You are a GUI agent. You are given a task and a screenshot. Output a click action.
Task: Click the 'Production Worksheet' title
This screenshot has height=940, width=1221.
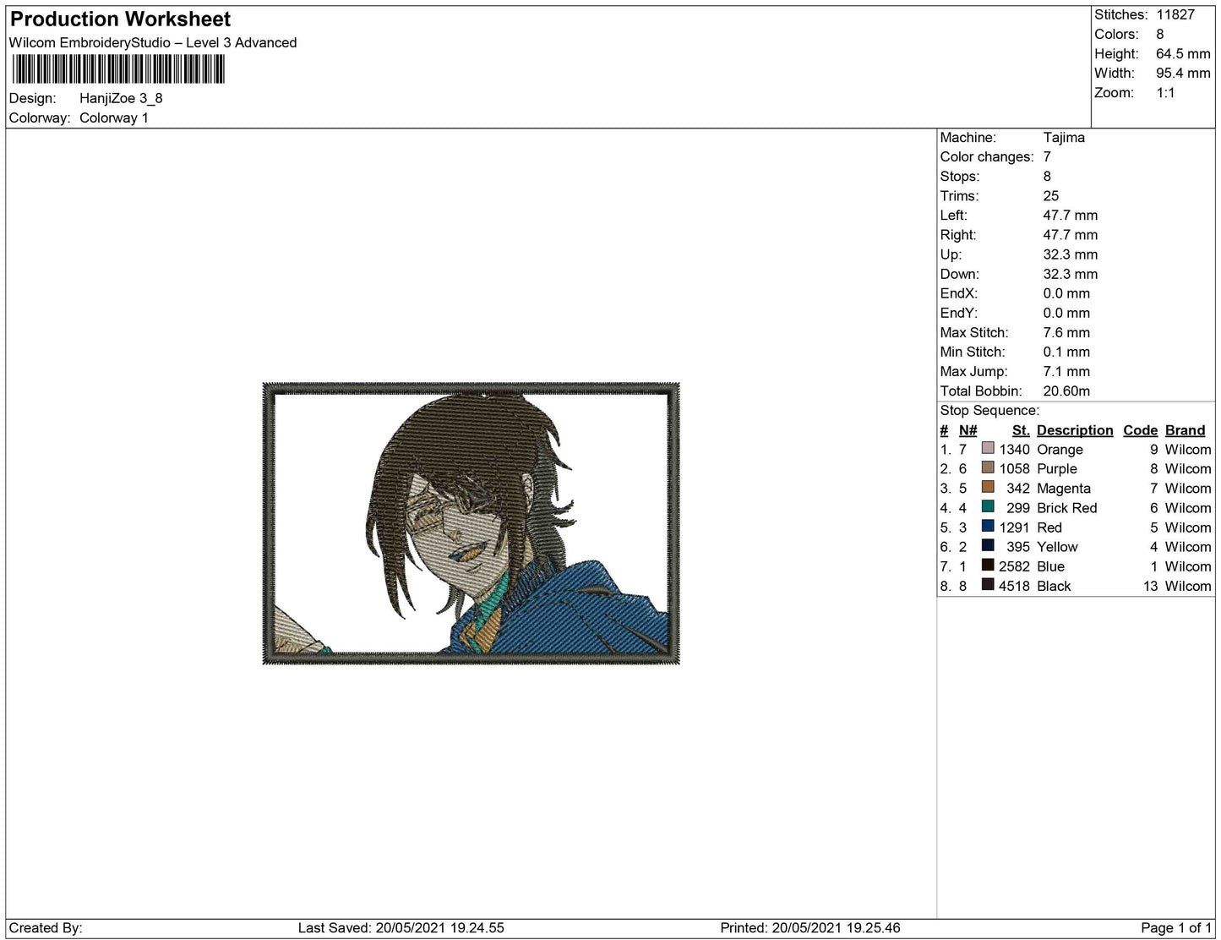(120, 19)
